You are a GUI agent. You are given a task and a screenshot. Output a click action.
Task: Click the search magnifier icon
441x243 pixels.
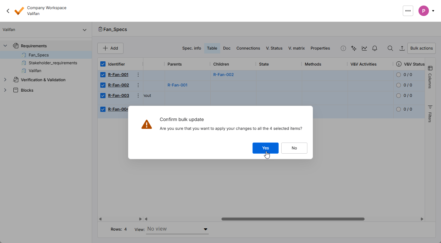390,48
